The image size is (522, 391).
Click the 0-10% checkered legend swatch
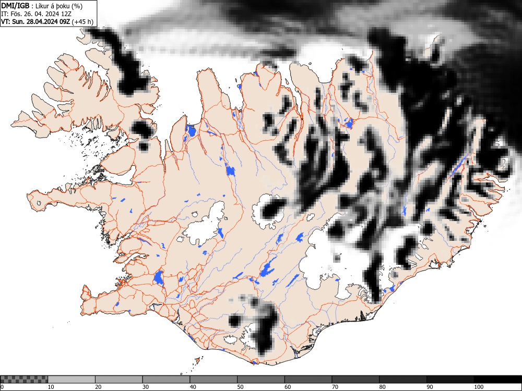pyautogui.click(x=24, y=380)
